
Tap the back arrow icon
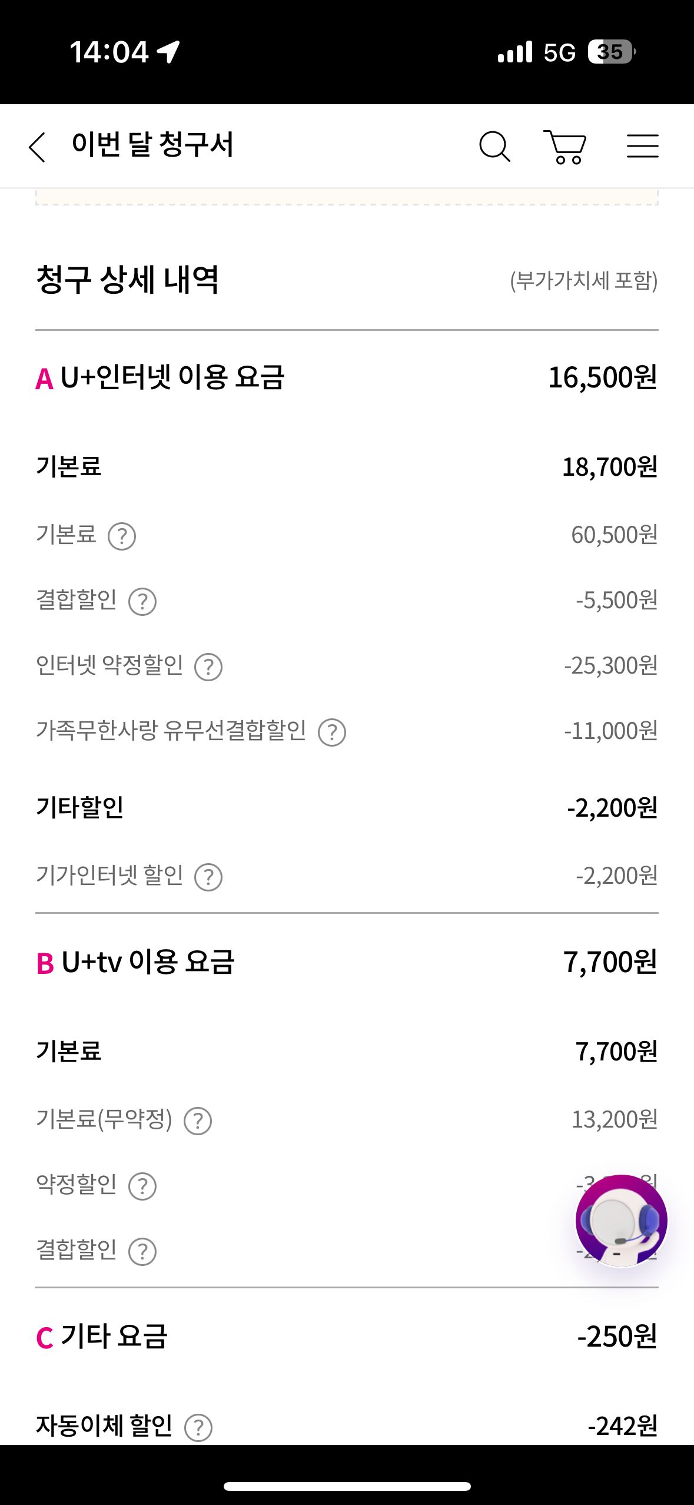(x=37, y=147)
